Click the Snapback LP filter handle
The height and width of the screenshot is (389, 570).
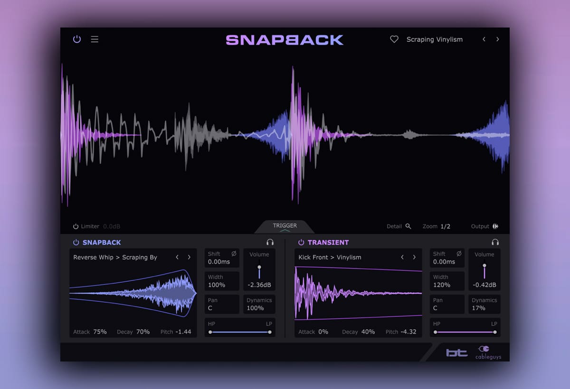[x=270, y=332]
